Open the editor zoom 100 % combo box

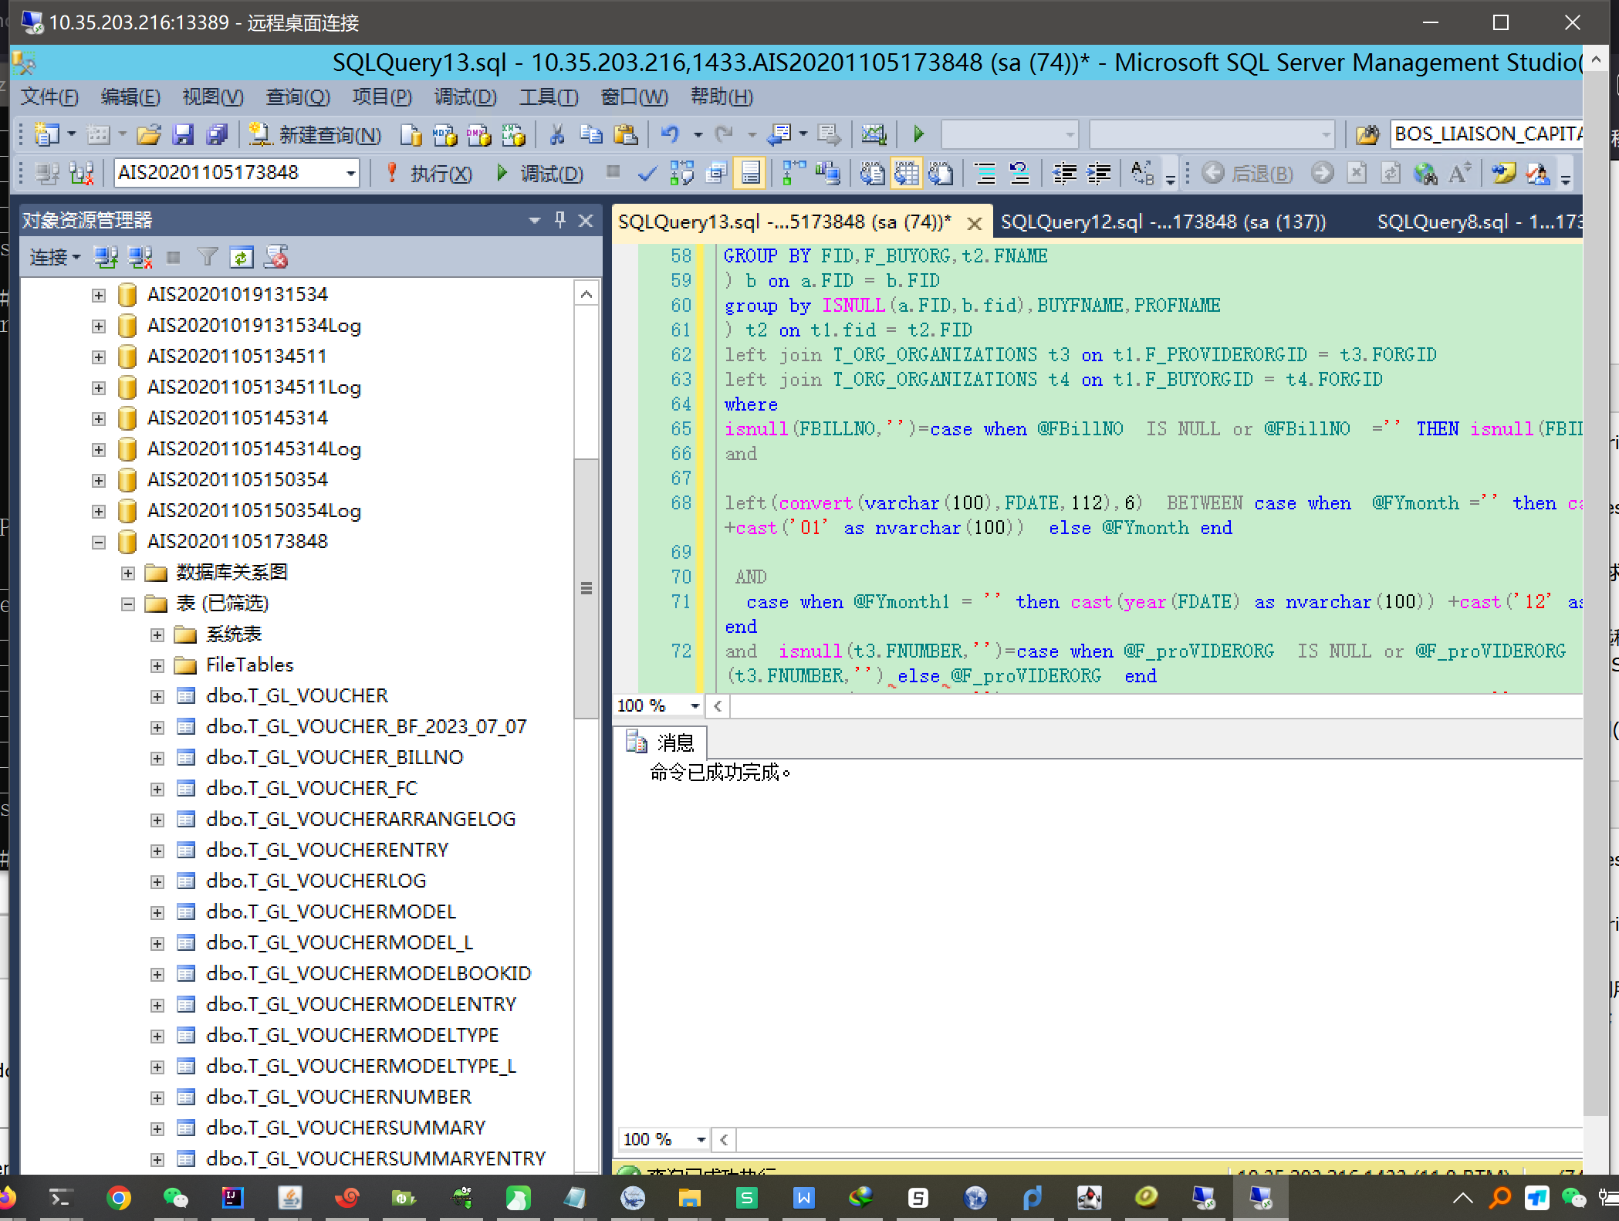click(695, 705)
